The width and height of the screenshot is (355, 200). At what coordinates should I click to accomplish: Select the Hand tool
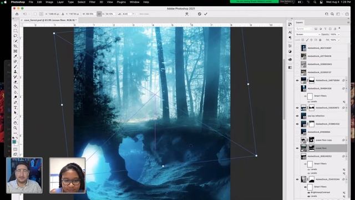click(x=16, y=123)
